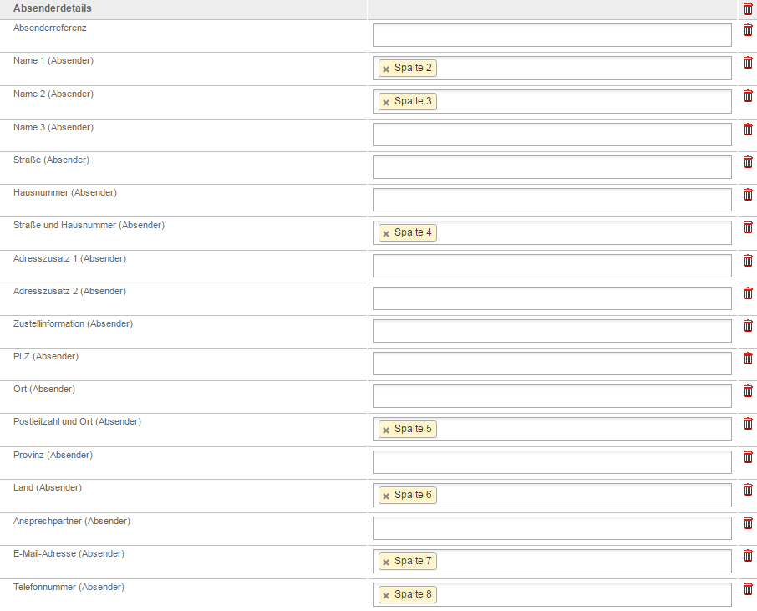Focus the Adresszusatz 2 (Absender) input field

coord(552,298)
